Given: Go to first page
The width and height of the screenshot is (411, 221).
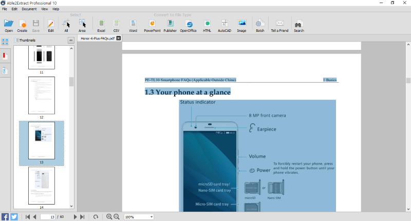Looking at the screenshot, I should (x=28, y=217).
